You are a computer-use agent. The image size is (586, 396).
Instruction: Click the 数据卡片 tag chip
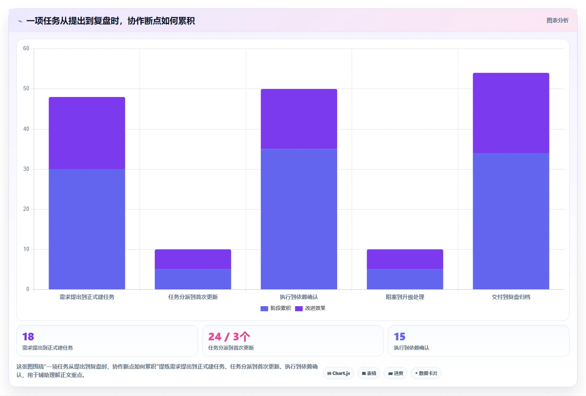pyautogui.click(x=426, y=373)
